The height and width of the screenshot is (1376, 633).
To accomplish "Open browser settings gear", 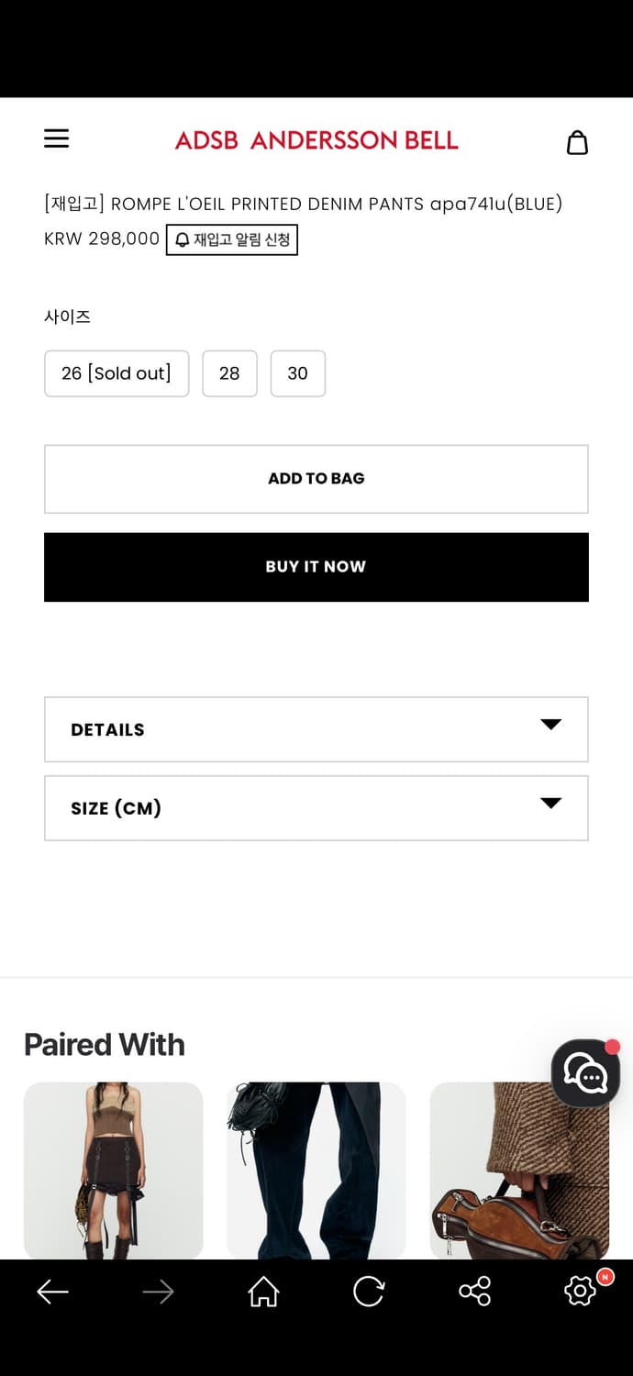I will 580,1292.
